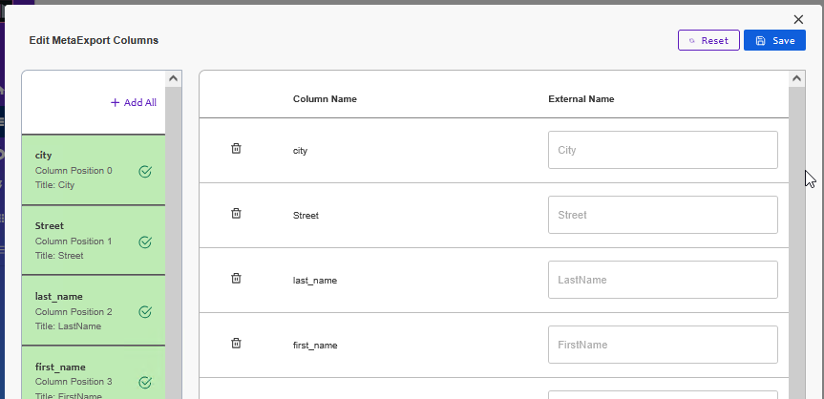Click trash icon for last_name row
Viewport: 824px width, 399px height.
point(236,279)
